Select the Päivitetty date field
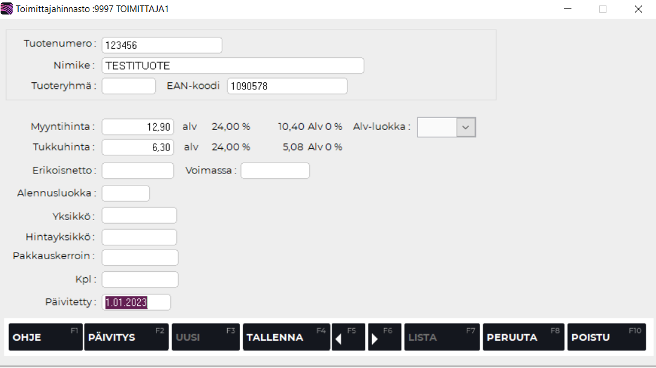The width and height of the screenshot is (656, 368). point(138,302)
